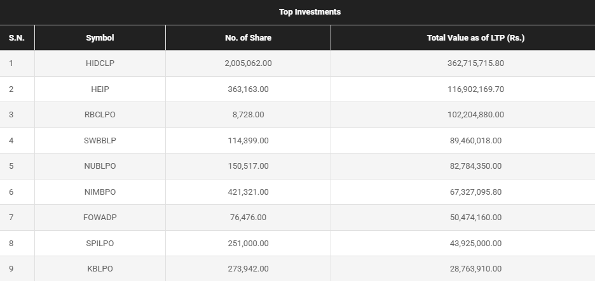
Task: Click Total Value as of LTP header
Action: click(x=475, y=38)
